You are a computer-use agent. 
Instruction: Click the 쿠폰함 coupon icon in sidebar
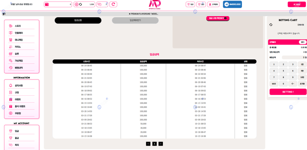(11, 113)
